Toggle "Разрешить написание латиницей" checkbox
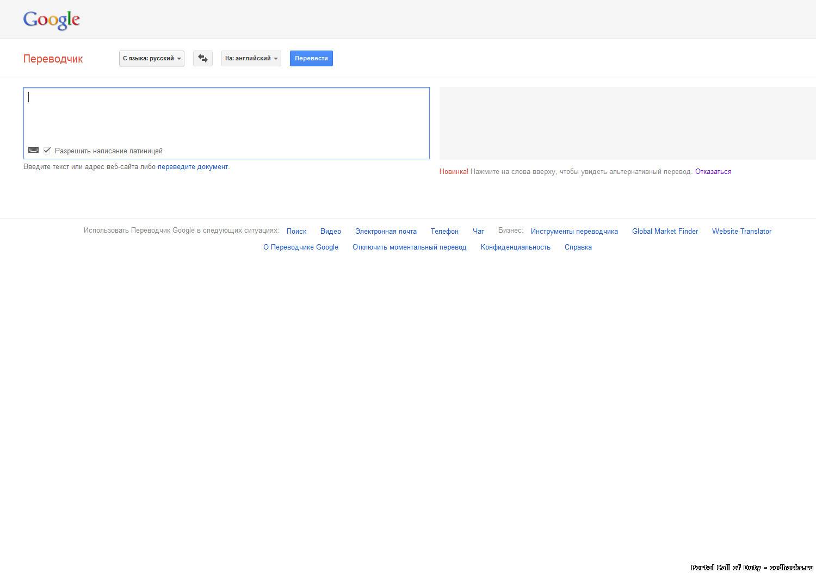This screenshot has height=573, width=816. tap(47, 151)
